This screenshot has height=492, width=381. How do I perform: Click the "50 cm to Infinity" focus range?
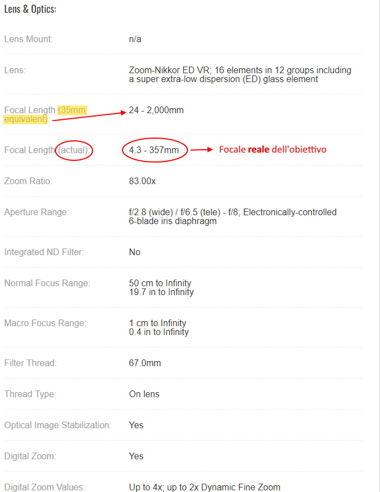coord(161,283)
